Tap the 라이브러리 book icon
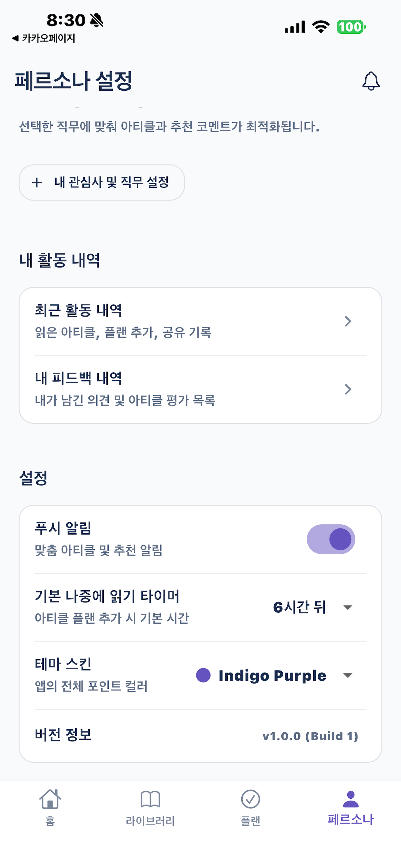 point(150,799)
